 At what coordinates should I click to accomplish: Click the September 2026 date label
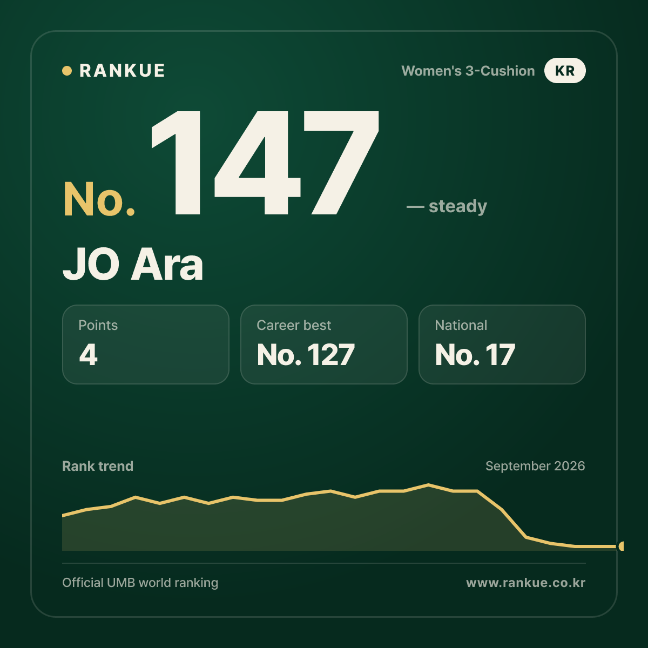click(535, 466)
